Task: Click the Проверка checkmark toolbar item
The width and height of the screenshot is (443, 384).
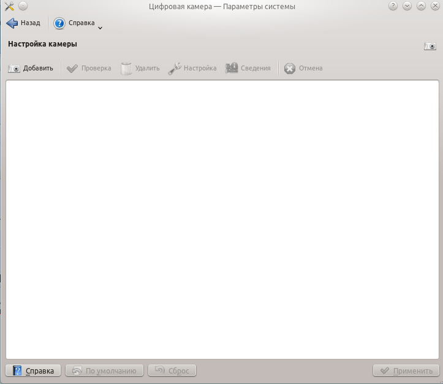Action: click(x=89, y=69)
